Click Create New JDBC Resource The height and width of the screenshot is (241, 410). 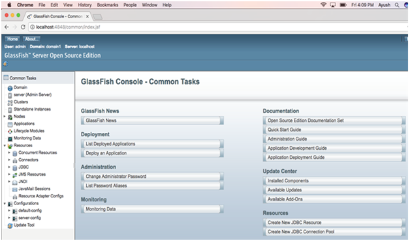pos(334,223)
